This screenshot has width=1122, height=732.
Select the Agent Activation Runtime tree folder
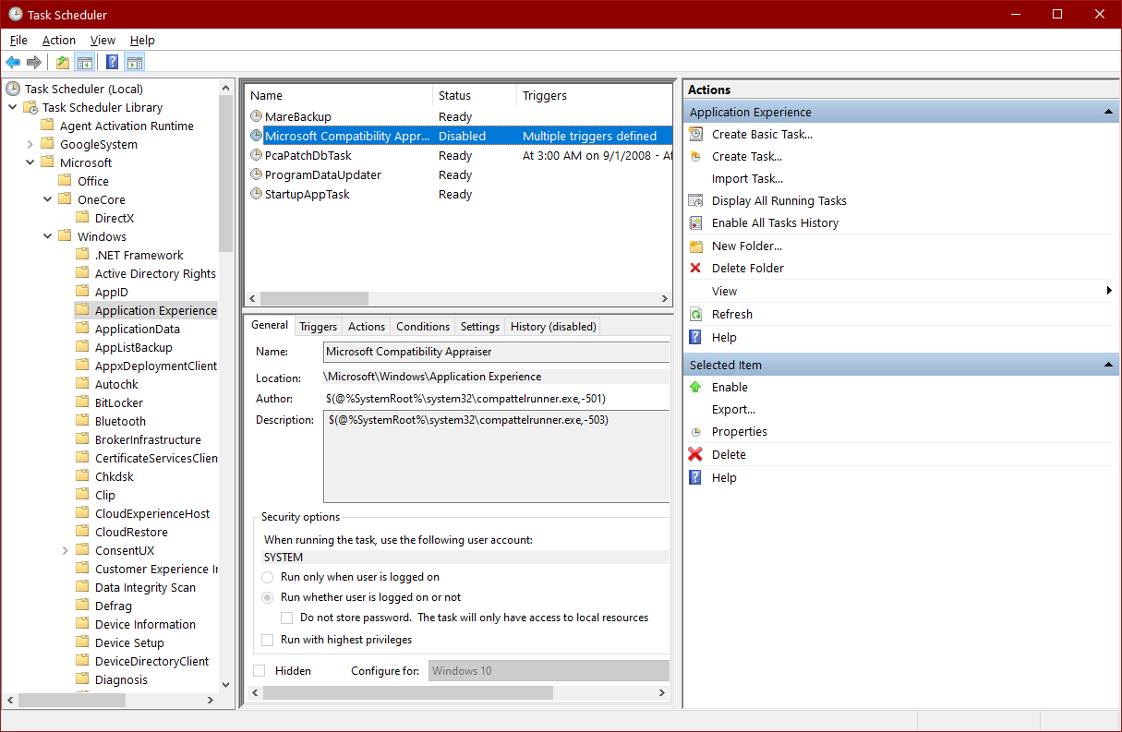[127, 126]
